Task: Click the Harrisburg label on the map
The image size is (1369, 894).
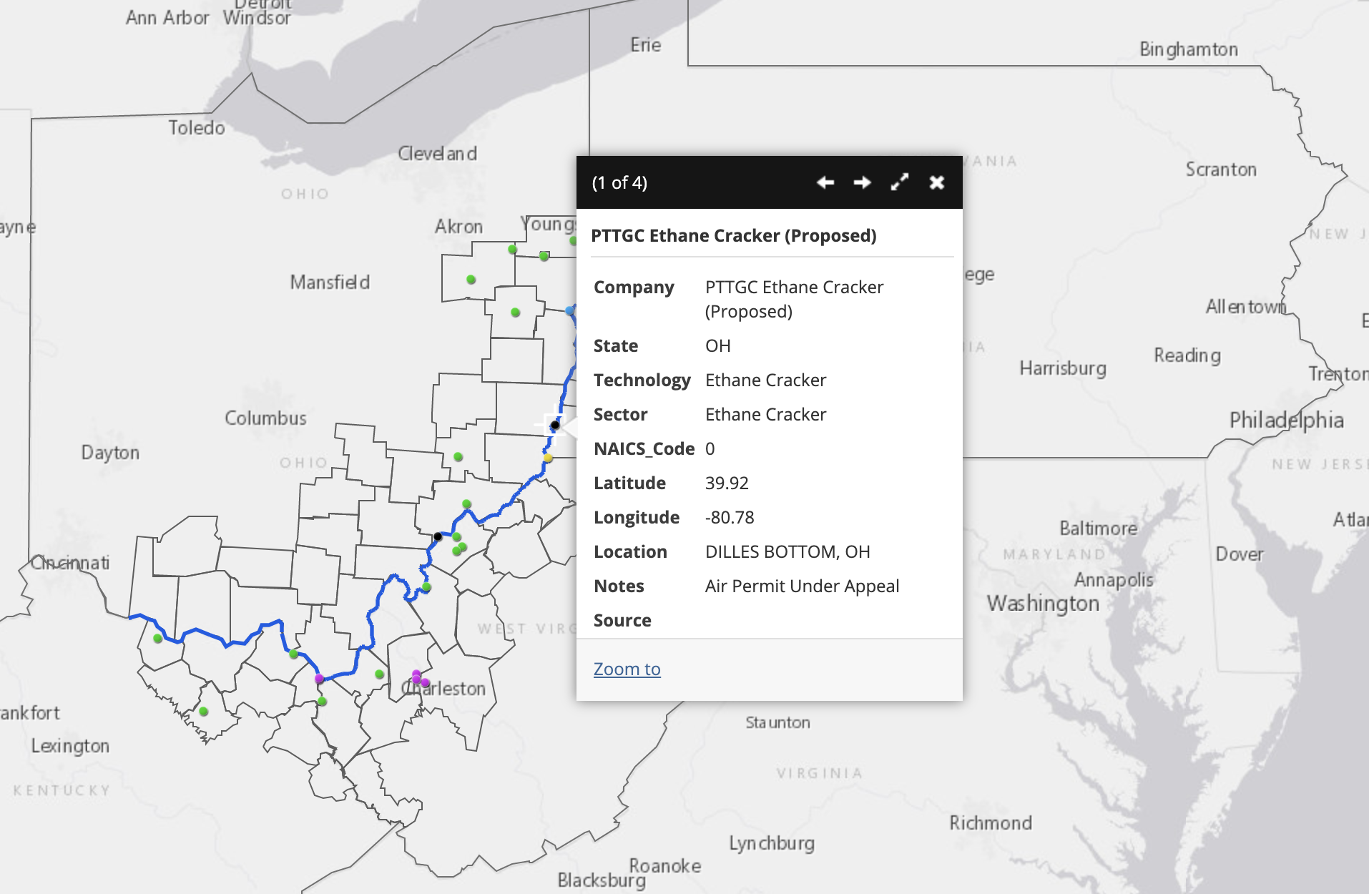Action: [1062, 368]
